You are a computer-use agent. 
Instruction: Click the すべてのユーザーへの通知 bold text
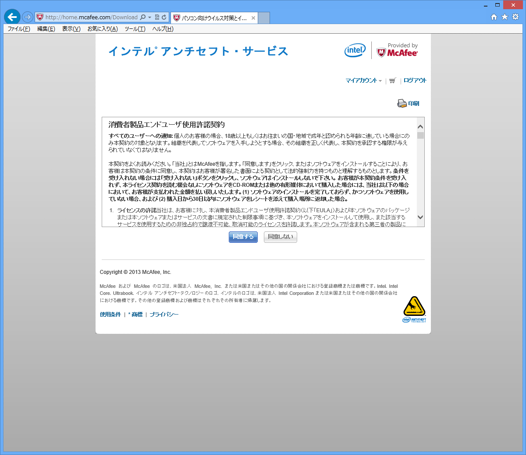(x=141, y=136)
